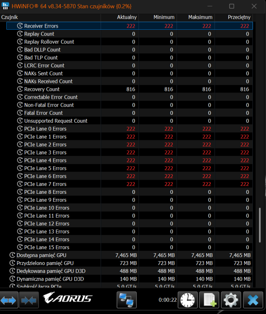266x314 pixels.
Task: Close sensors with the blue X button
Action: click(x=253, y=300)
